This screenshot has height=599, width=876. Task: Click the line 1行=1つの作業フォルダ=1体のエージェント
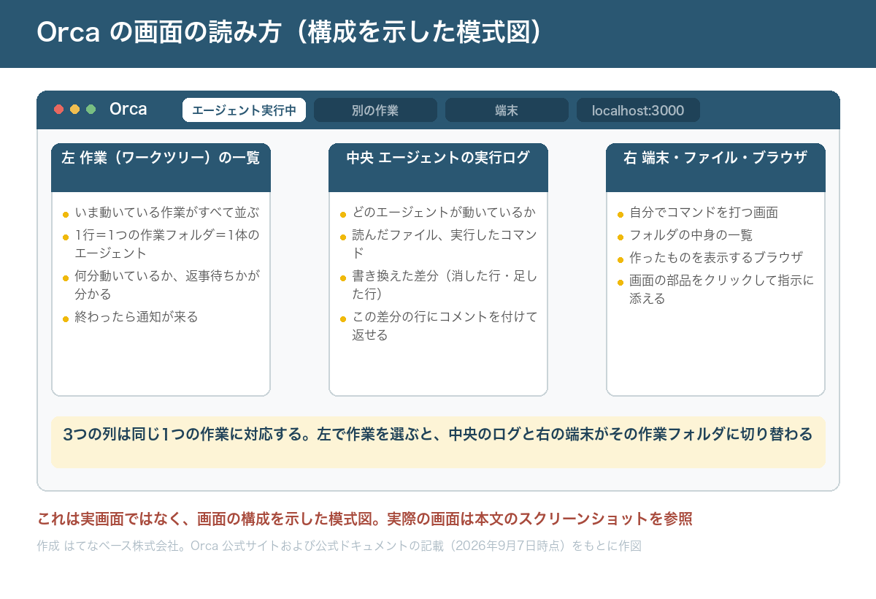(x=166, y=244)
